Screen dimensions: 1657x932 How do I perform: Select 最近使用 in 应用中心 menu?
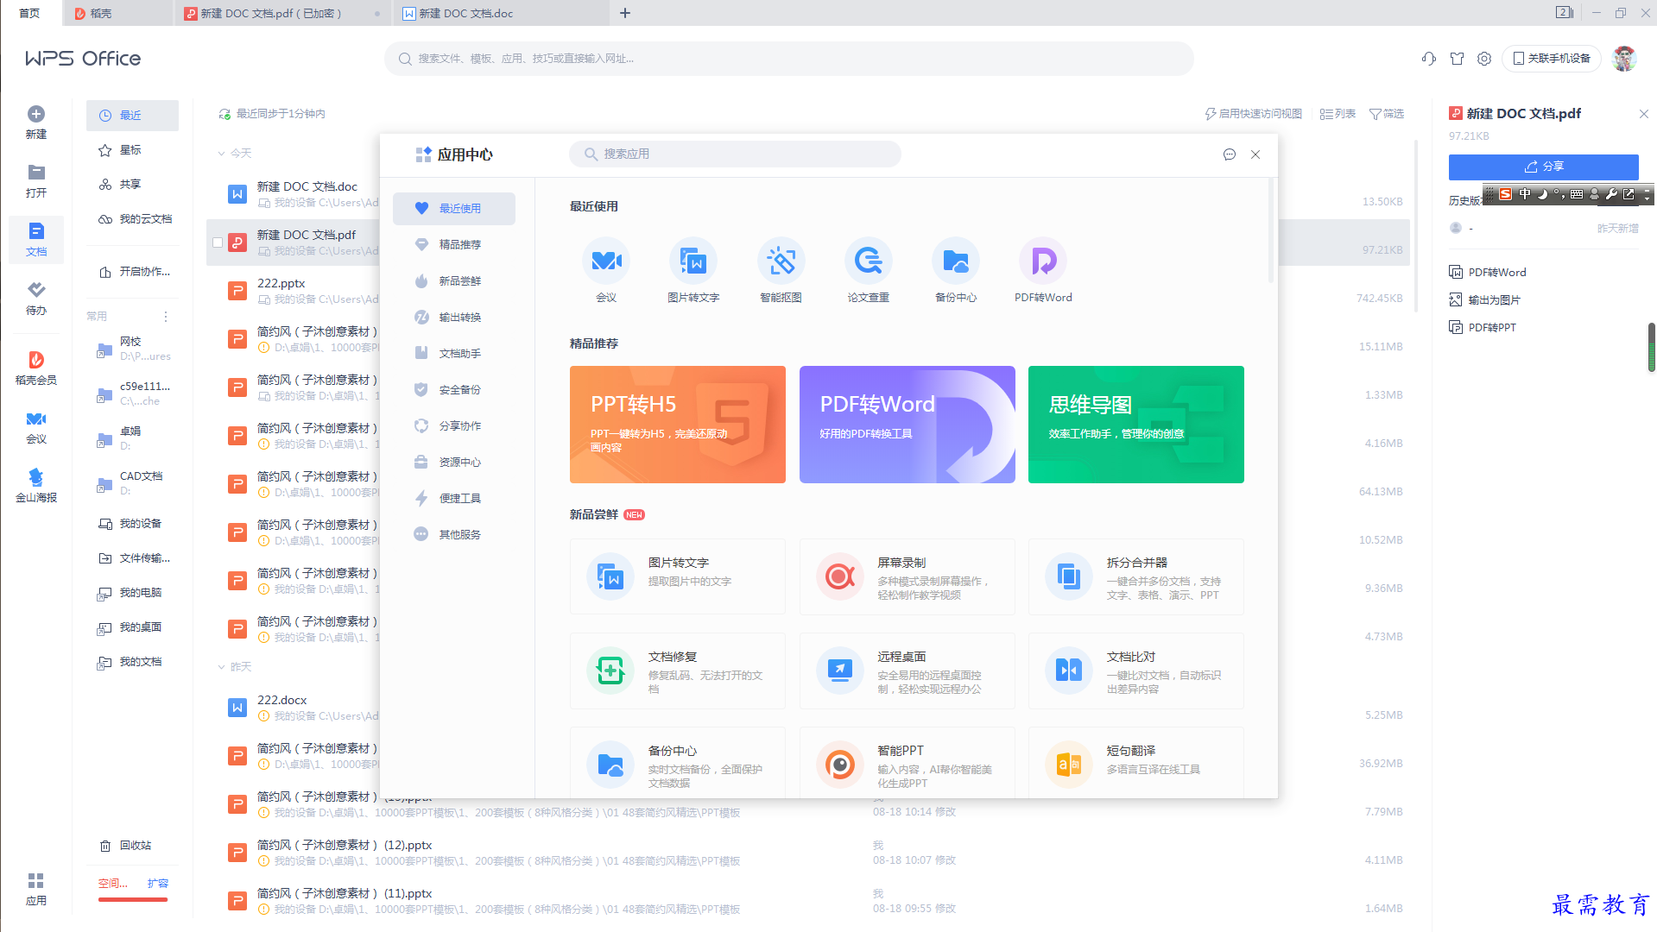[x=454, y=209]
